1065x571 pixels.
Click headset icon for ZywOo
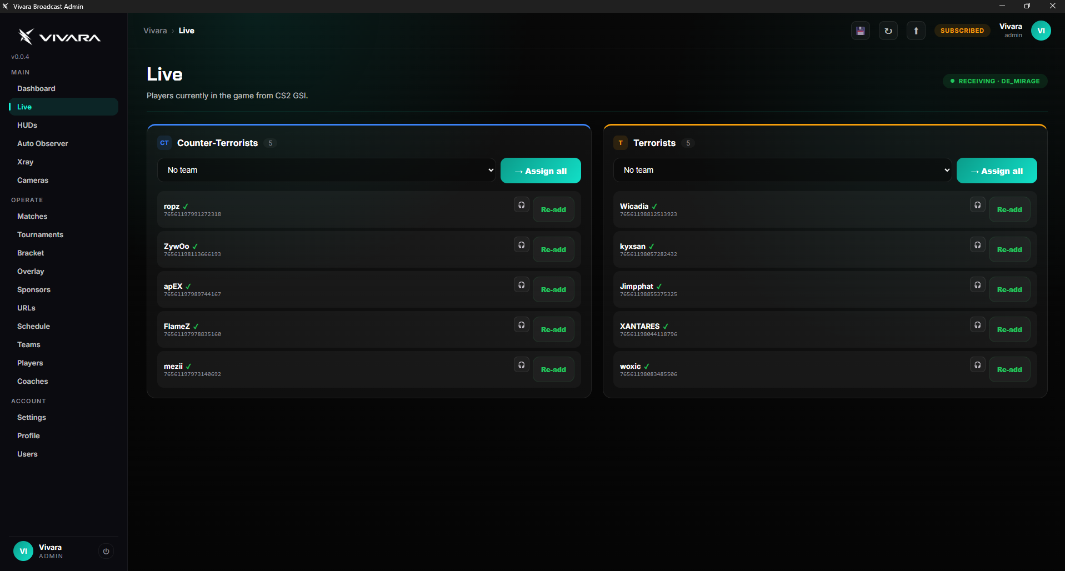click(522, 245)
